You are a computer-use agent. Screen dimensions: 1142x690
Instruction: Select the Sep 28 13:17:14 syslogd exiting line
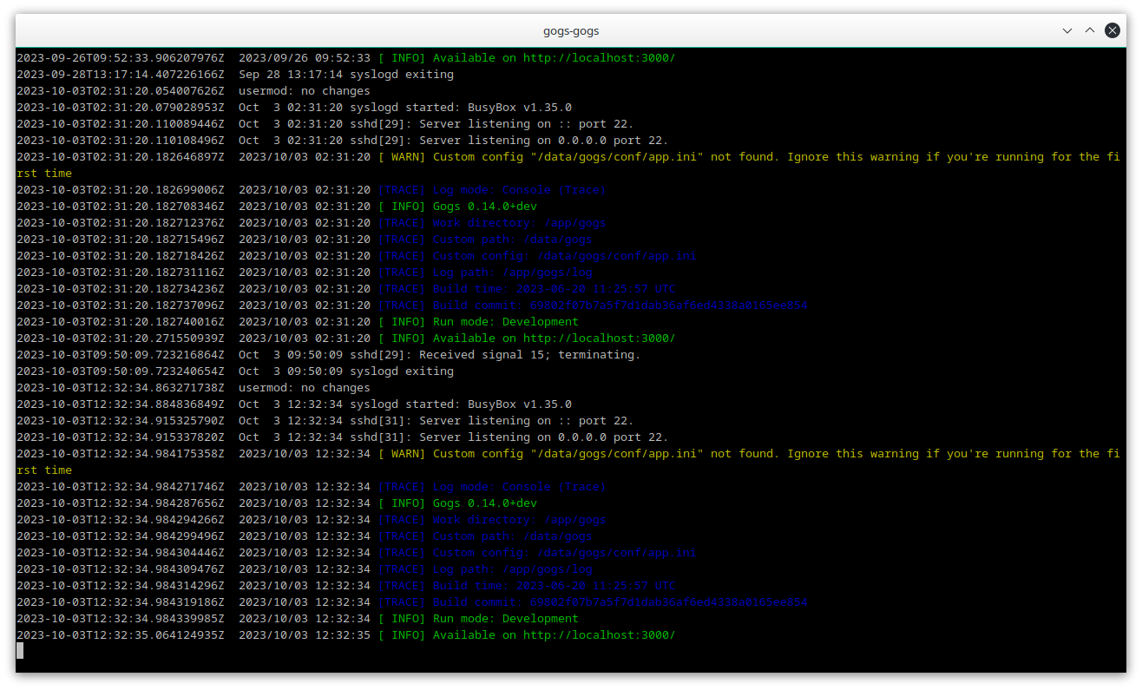(235, 75)
